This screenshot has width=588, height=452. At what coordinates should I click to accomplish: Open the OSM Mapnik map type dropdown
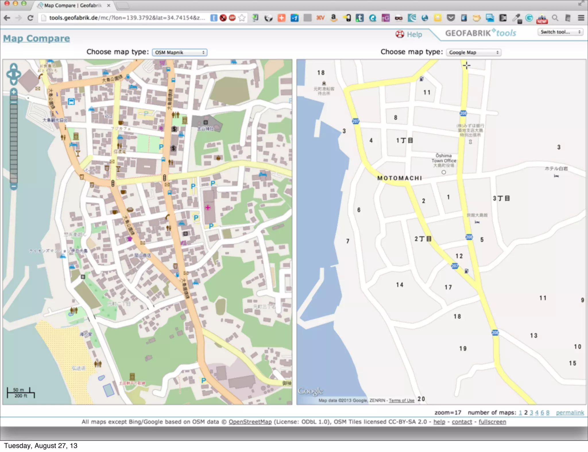pyautogui.click(x=179, y=52)
